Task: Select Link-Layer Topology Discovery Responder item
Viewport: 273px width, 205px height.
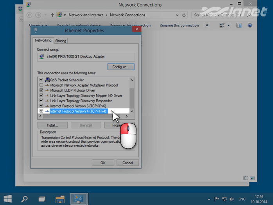Action: (x=81, y=101)
